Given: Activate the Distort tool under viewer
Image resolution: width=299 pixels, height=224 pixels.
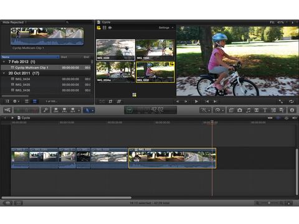Looking at the screenshot, I should coord(119,101).
